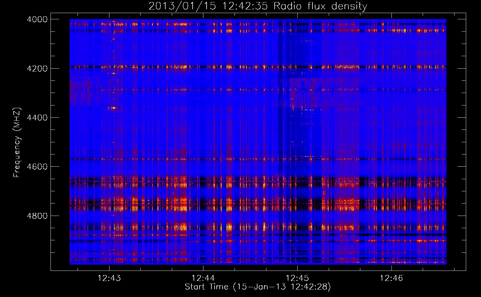Select the y-axis label "Frequency (MHZ)"
The width and height of the screenshot is (481, 297).
17,142
